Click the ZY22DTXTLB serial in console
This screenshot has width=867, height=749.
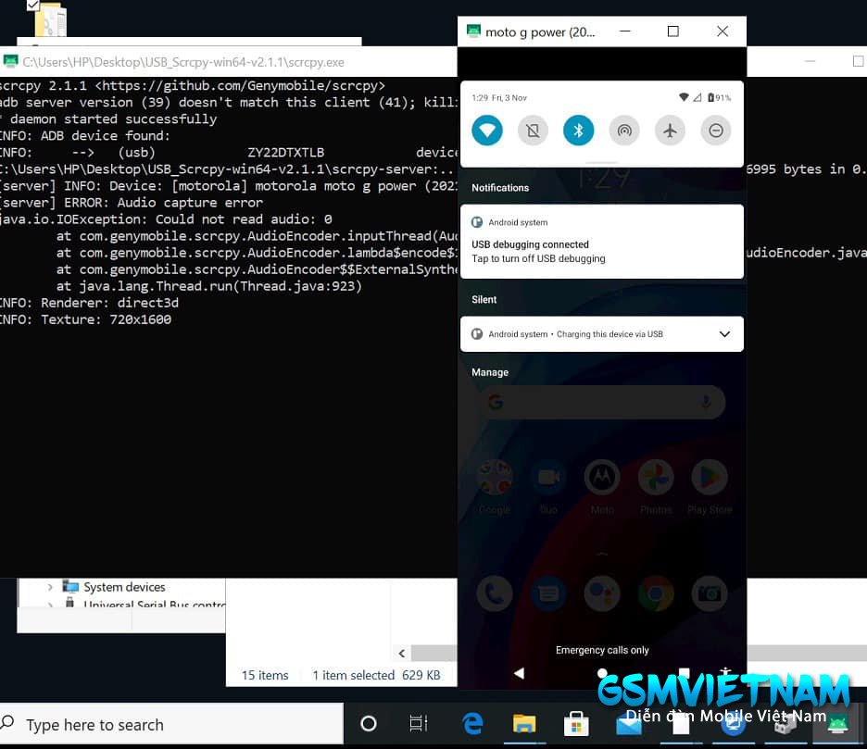(x=285, y=152)
